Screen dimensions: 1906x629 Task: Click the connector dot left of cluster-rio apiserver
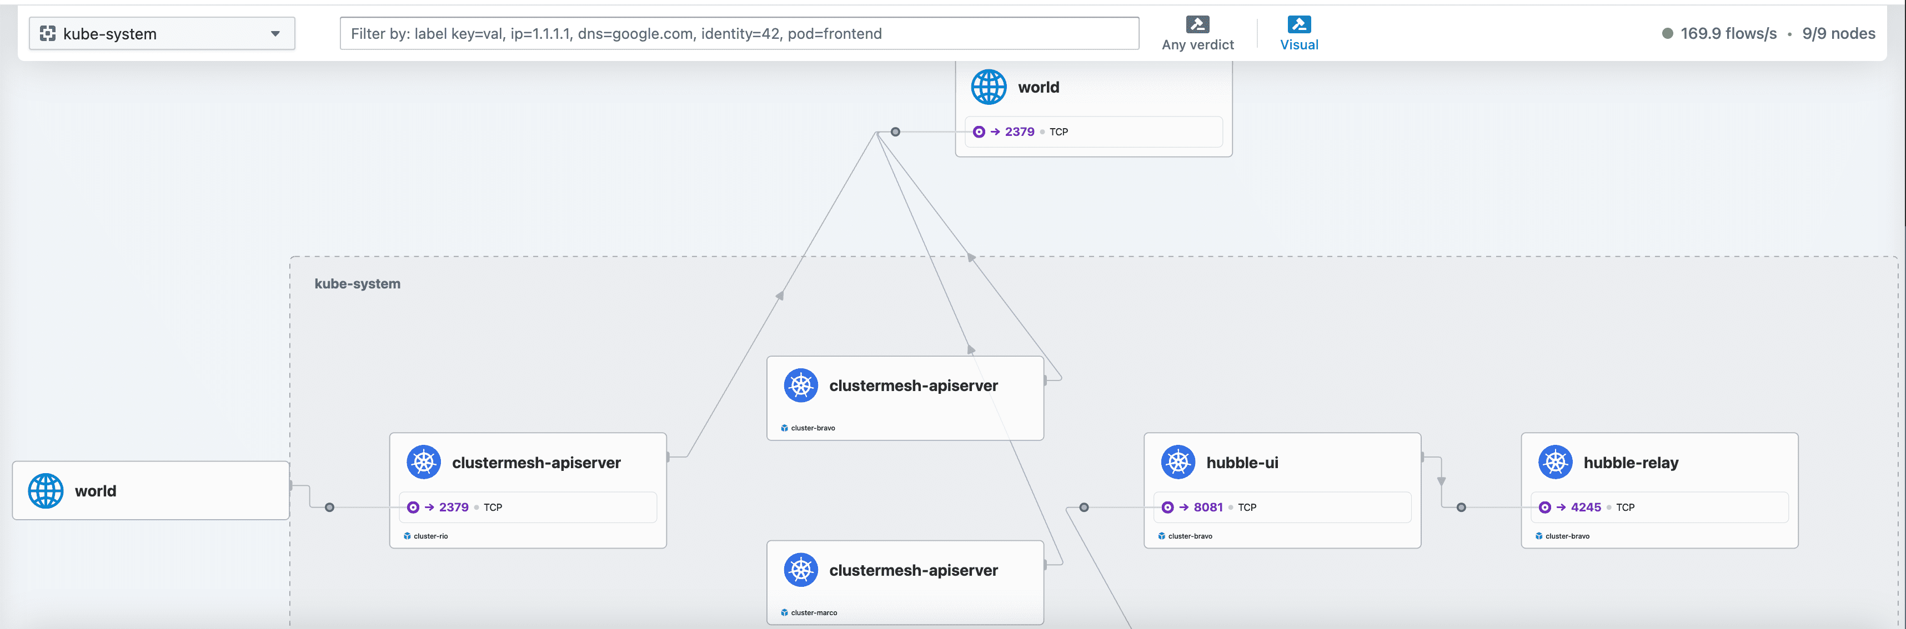pos(330,507)
